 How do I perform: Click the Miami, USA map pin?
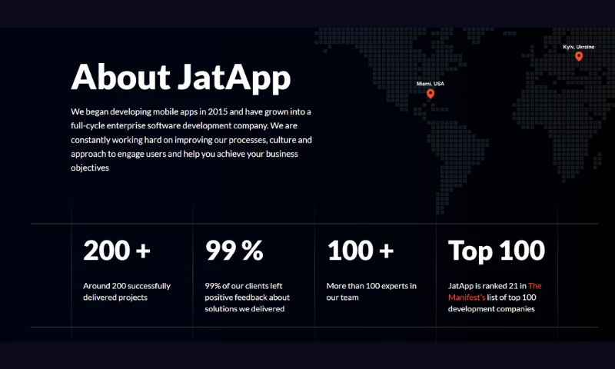430,94
